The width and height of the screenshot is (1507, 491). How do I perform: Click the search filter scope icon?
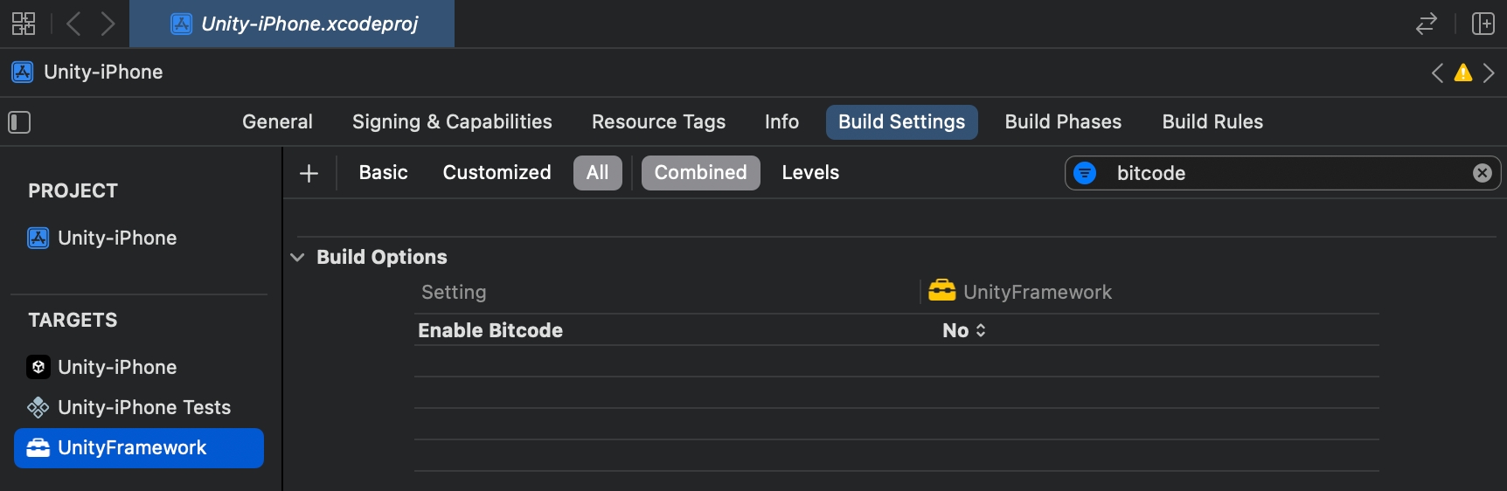tap(1085, 173)
